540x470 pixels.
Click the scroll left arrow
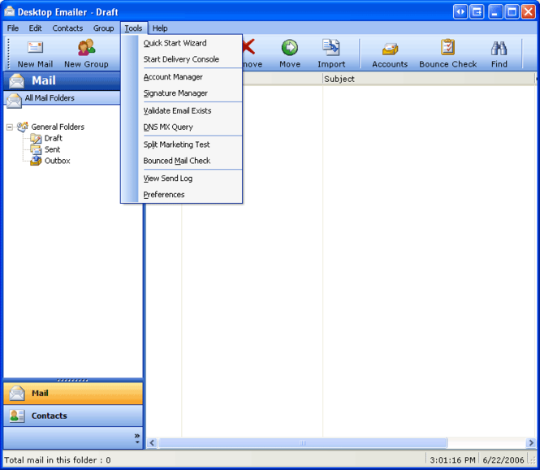click(x=152, y=442)
